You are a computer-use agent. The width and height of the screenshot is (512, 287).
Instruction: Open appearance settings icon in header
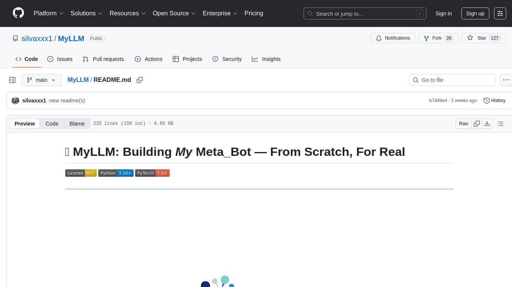500,14
